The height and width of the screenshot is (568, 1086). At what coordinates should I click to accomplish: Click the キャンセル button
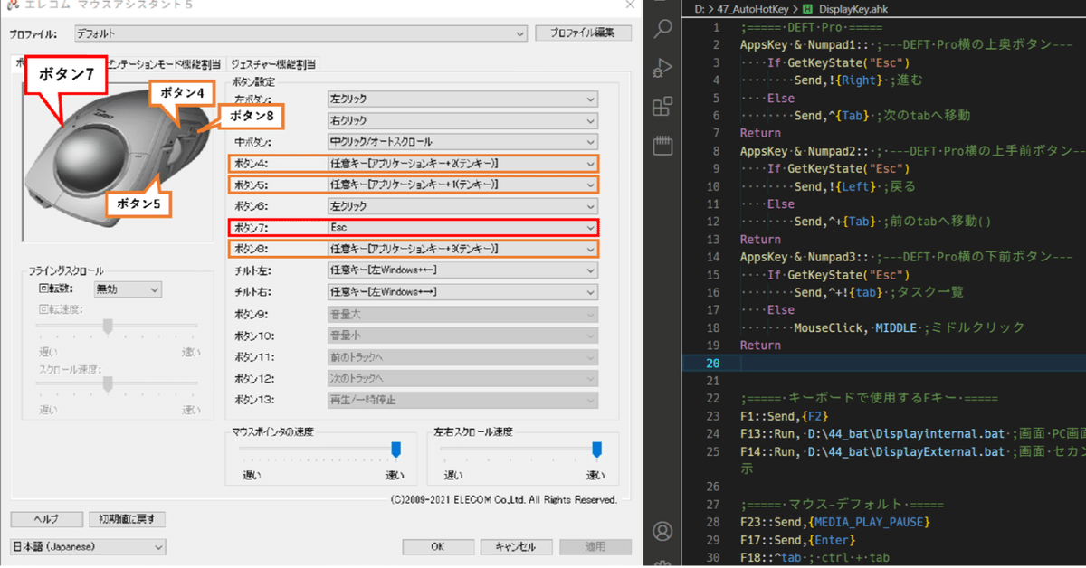point(516,547)
